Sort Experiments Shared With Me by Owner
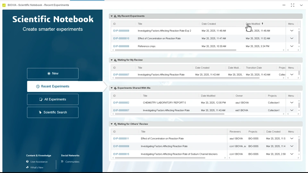The image size is (308, 173). click(239, 96)
